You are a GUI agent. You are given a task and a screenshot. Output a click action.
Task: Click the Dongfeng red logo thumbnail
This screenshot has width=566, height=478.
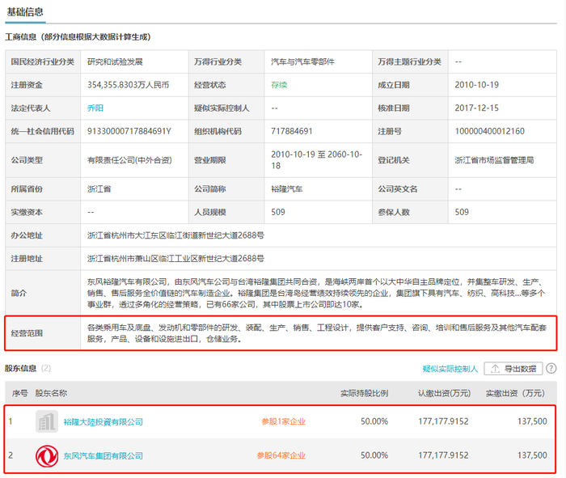47,456
